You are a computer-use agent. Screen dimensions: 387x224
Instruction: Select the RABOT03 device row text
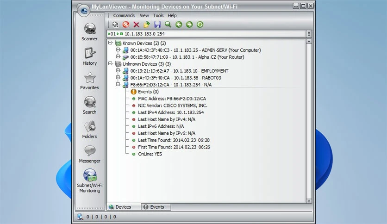point(176,78)
